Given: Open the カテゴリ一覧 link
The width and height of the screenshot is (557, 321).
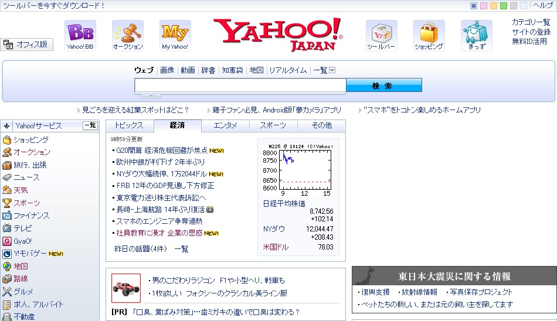Looking at the screenshot, I should click(x=531, y=22).
